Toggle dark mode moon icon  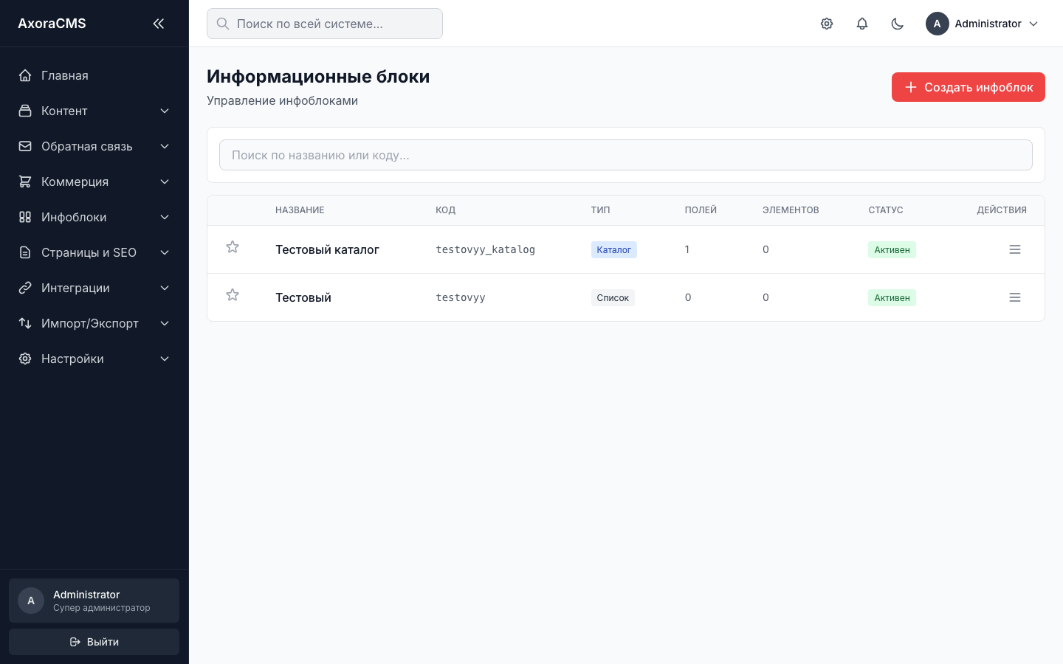point(898,24)
